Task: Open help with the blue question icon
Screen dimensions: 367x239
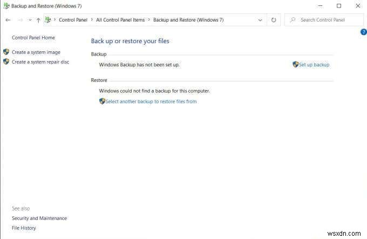Action: coord(363,32)
